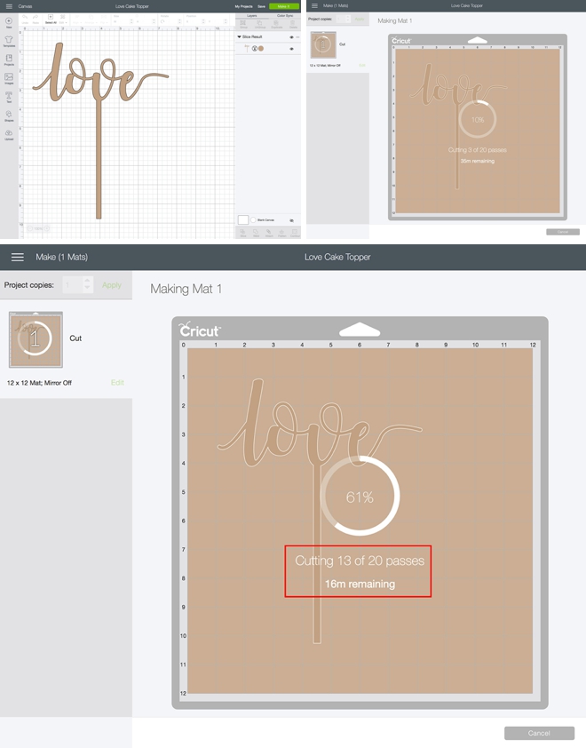Click the New project icon
This screenshot has height=748, width=586.
pyautogui.click(x=9, y=21)
